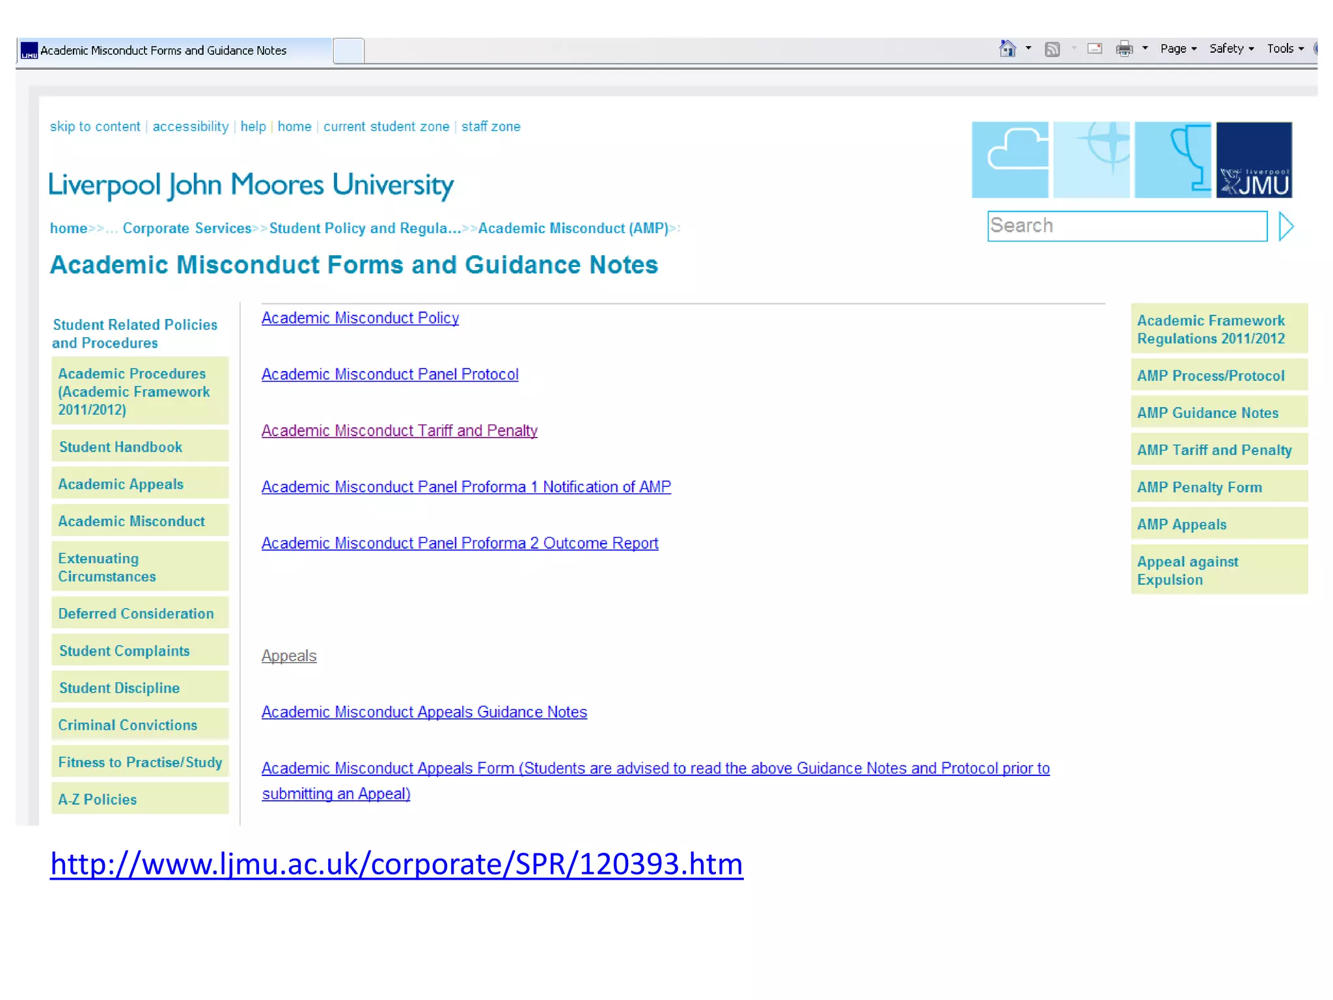Open the accessibility link
Screen dimensions: 1333x1000
[x=191, y=126]
